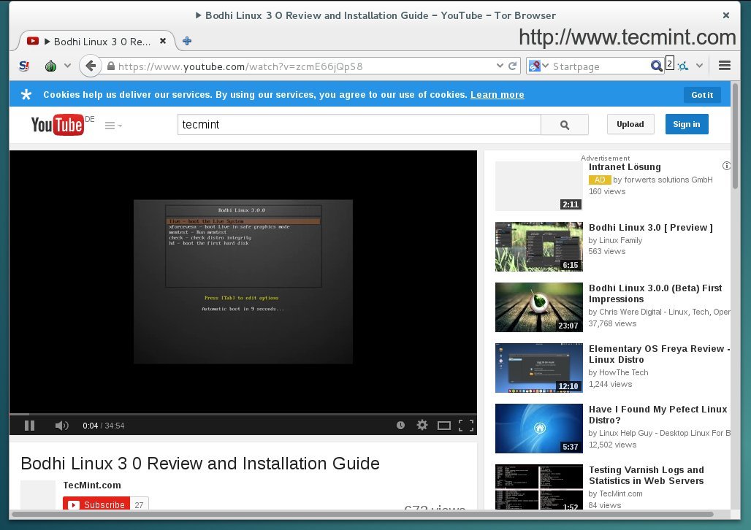Open the YouTube video settings gear
Viewport: 751px width, 530px height.
tap(422, 425)
